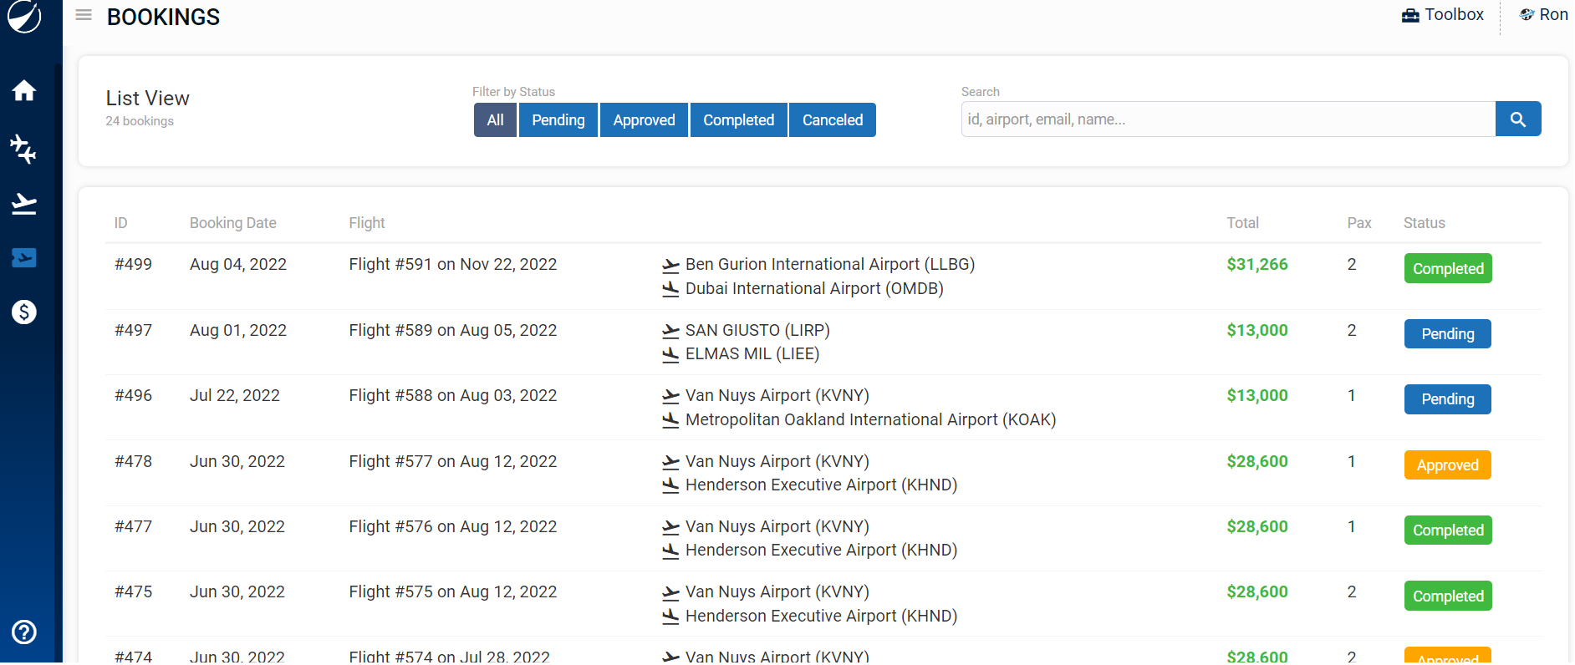Click Flight #577 on Aug 12, 2022

tap(453, 462)
